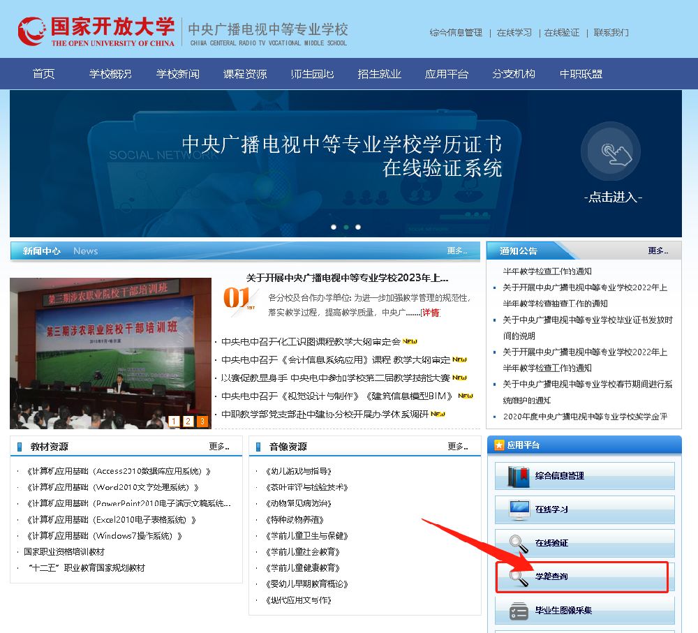Open 联系我们 in the top header

tap(611, 33)
